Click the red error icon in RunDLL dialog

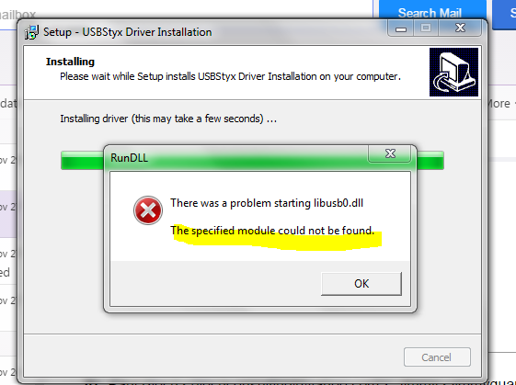click(148, 210)
